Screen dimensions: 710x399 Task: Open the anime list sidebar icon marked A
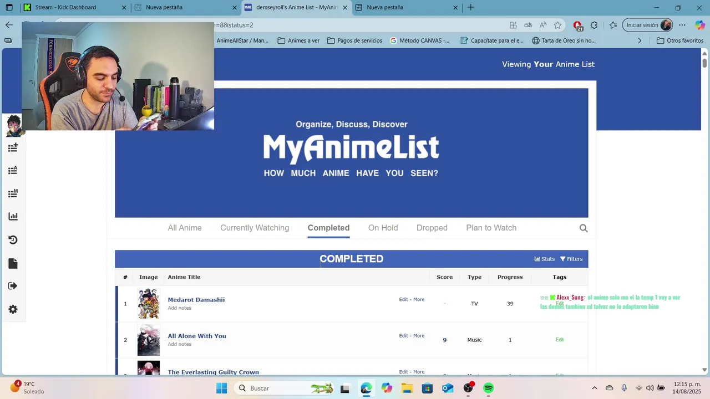click(x=13, y=170)
